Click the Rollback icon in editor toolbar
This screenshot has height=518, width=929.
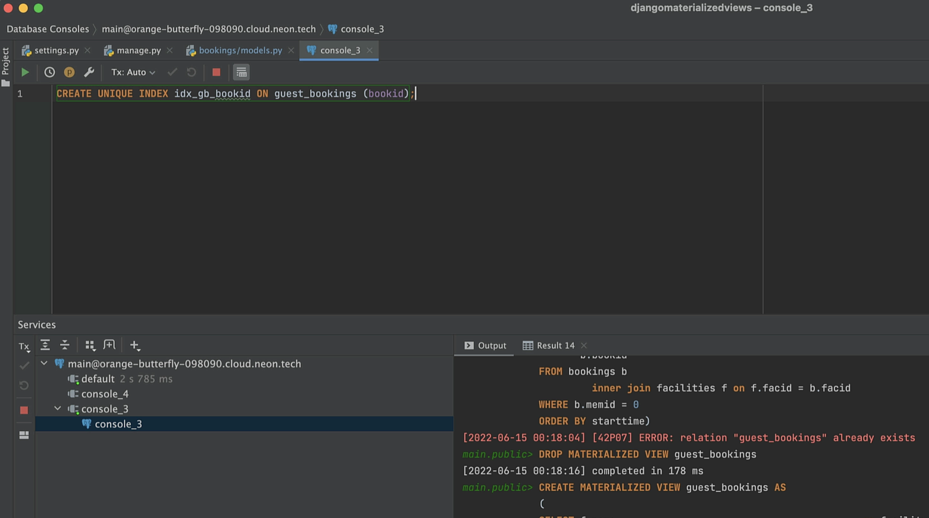(x=191, y=72)
